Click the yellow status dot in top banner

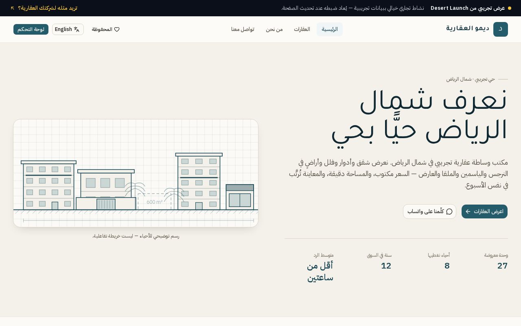[510, 8]
